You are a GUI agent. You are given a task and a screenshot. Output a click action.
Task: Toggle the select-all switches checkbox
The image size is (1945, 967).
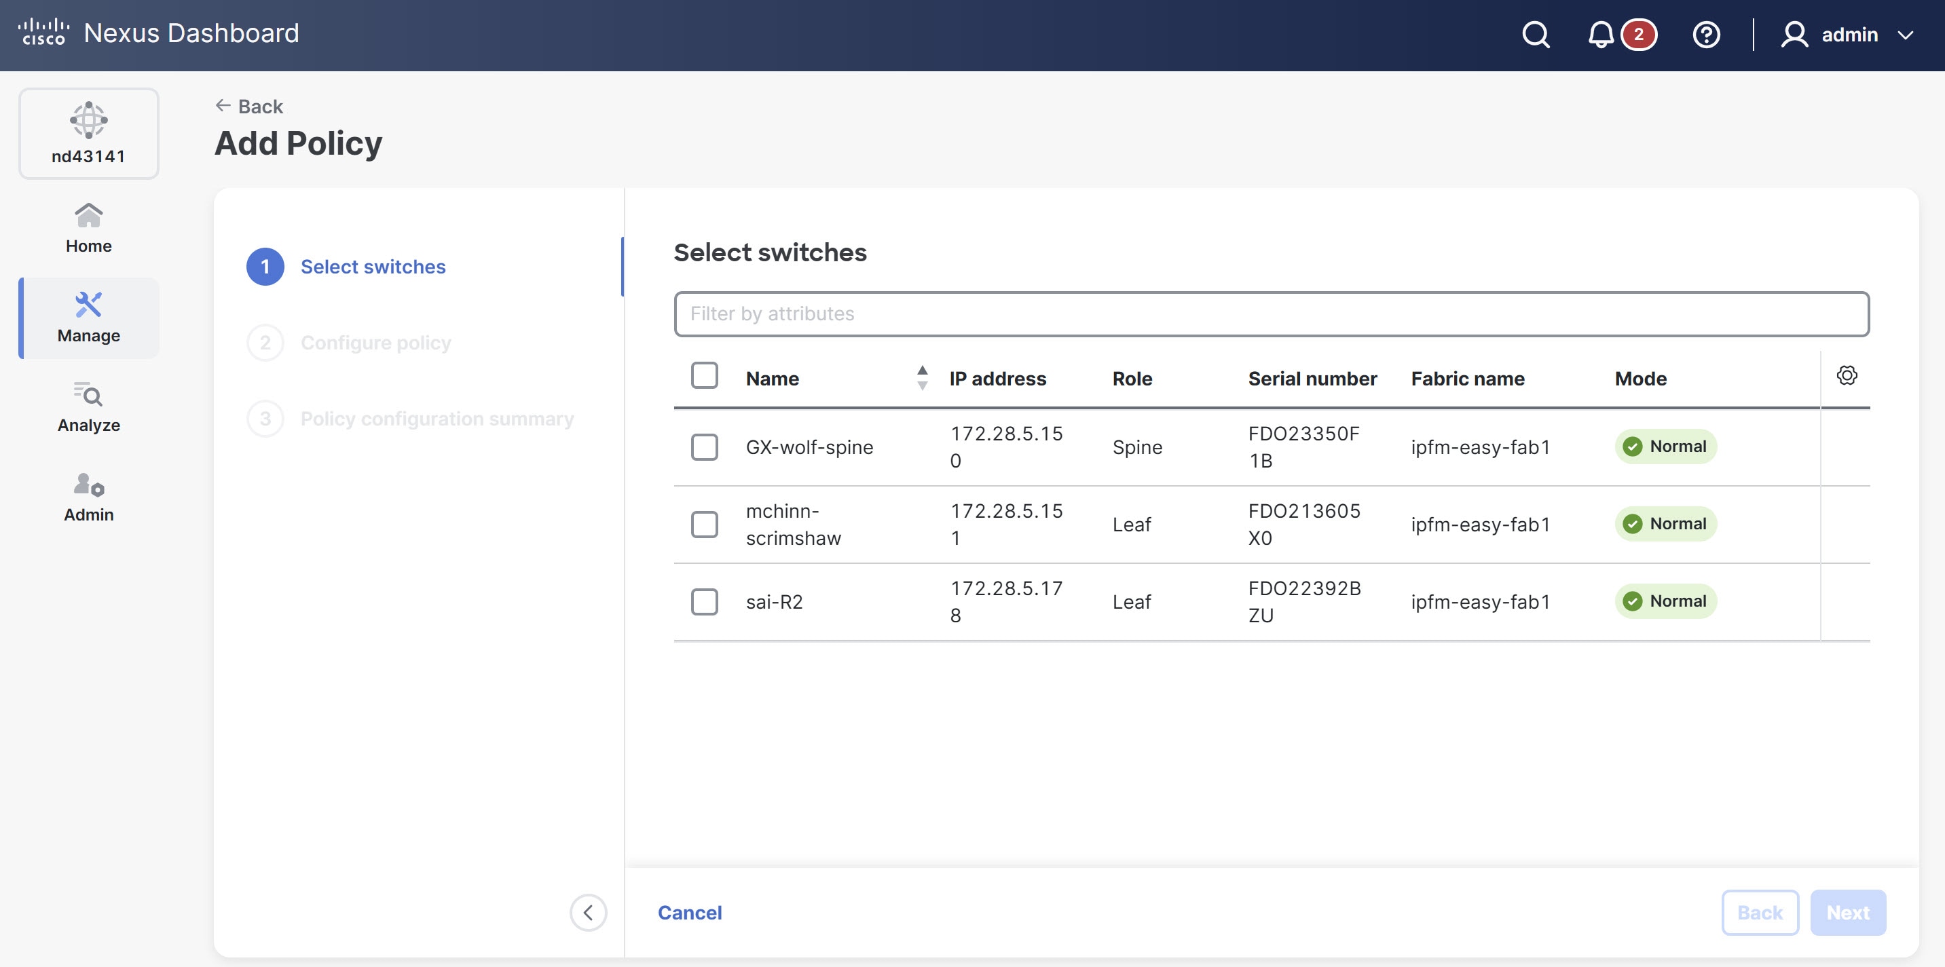[x=705, y=375]
